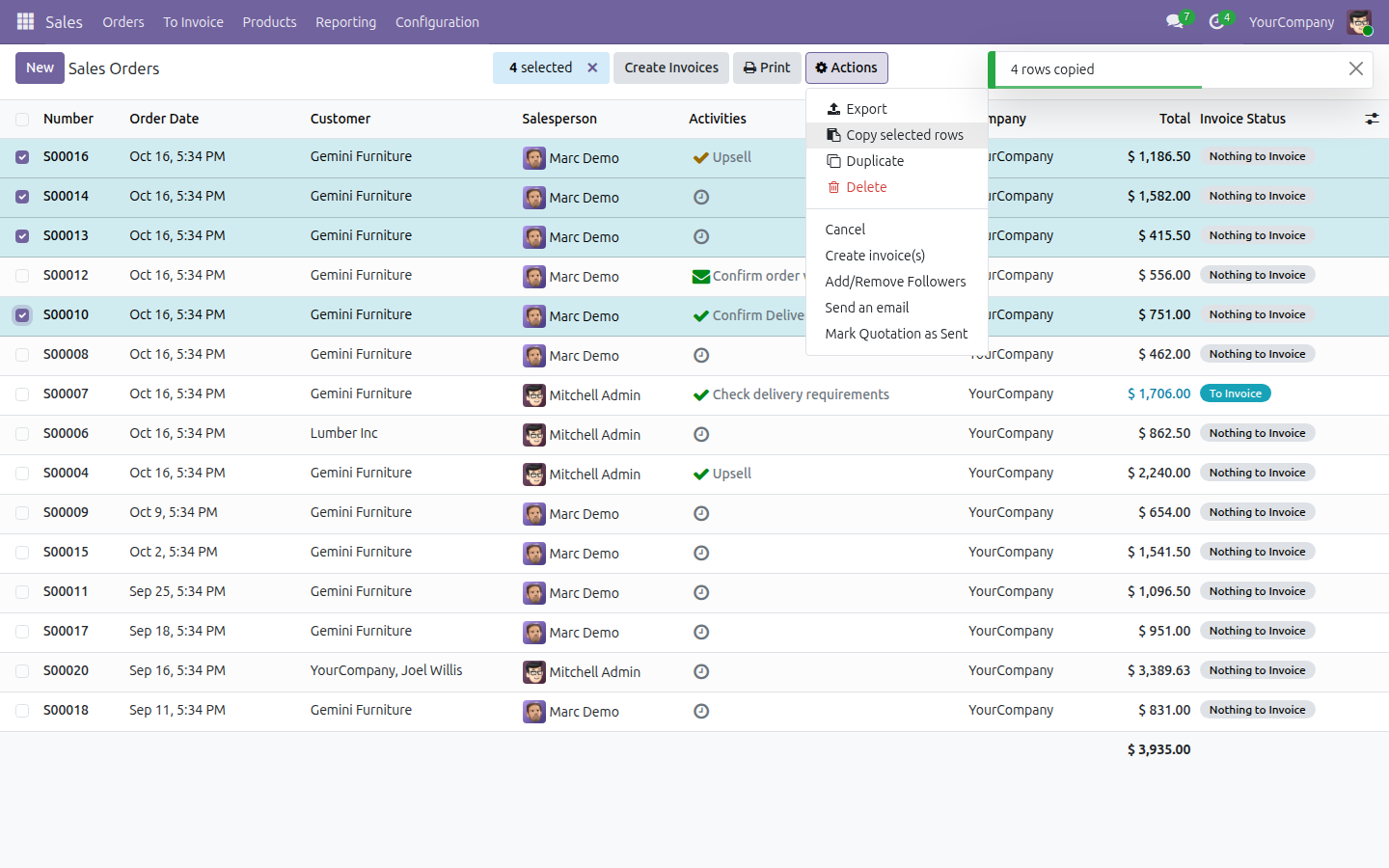The image size is (1389, 868).
Task: Click the clock activity icon for S00008
Action: pos(701,355)
